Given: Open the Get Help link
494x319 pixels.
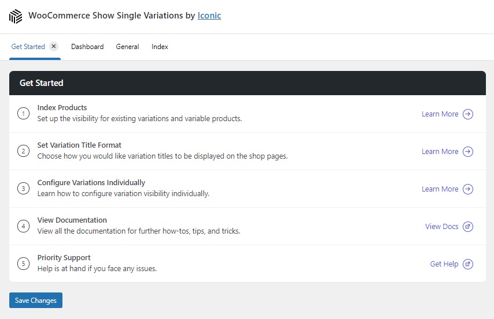Looking at the screenshot, I should click(x=444, y=264).
